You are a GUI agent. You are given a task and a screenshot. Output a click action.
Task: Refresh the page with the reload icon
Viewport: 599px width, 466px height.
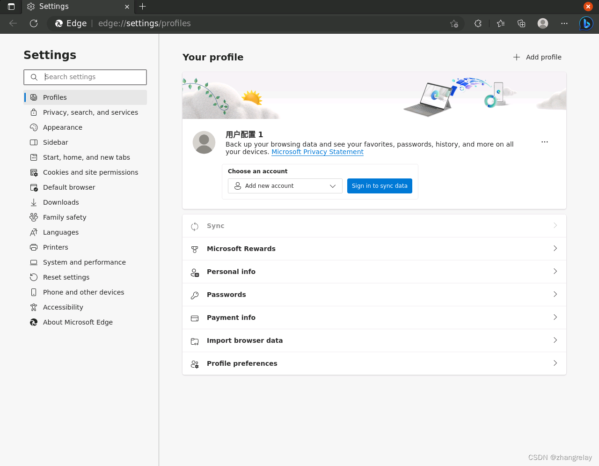(x=33, y=23)
